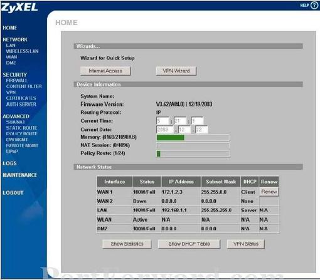Click the NAT Session progress bar
Image resolution: width=320 pixels, height=280 pixels.
pos(193,146)
